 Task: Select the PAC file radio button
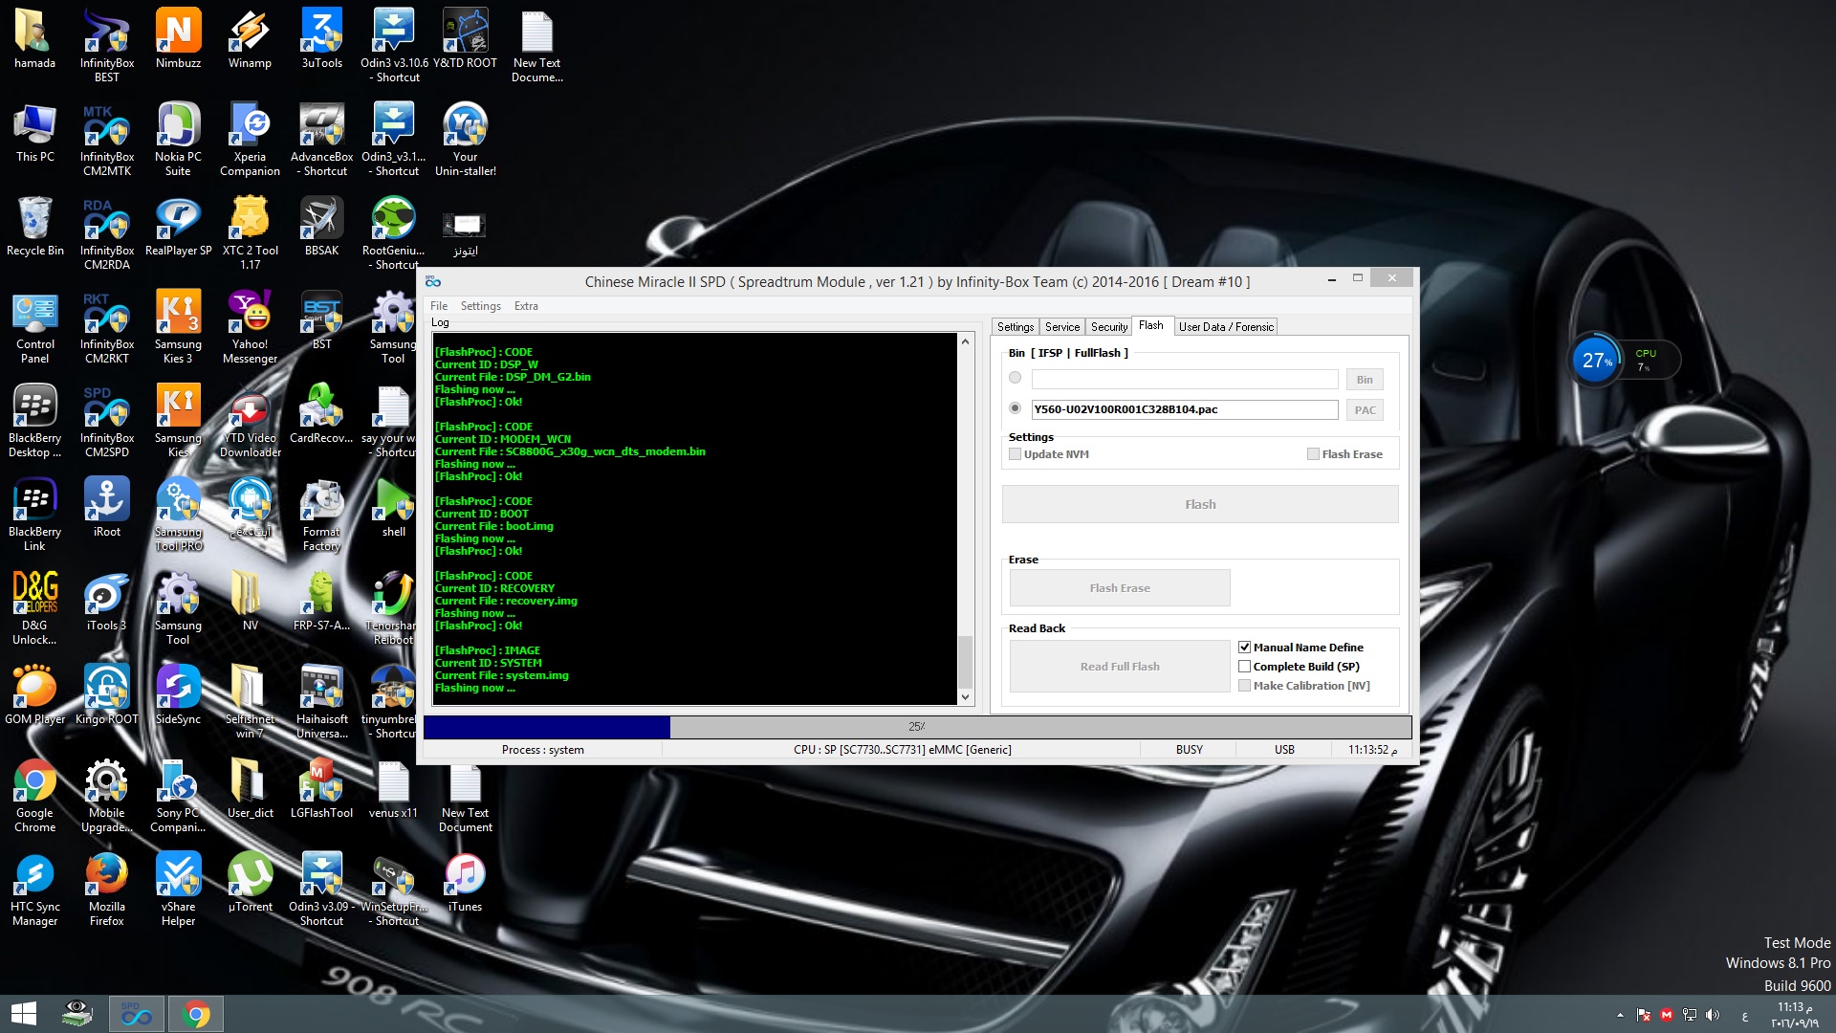(1015, 408)
